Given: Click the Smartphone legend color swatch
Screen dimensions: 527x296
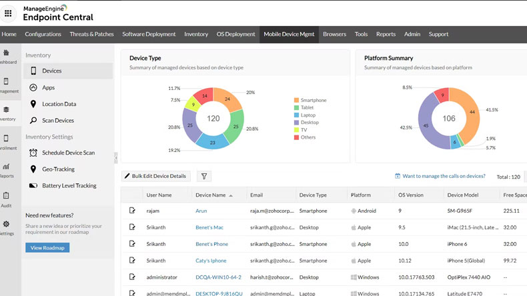Looking at the screenshot, I should (x=296, y=101).
